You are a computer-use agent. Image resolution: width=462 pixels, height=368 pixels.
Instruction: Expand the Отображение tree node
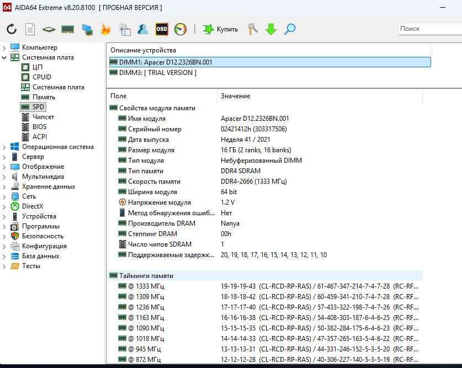[x=4, y=167]
